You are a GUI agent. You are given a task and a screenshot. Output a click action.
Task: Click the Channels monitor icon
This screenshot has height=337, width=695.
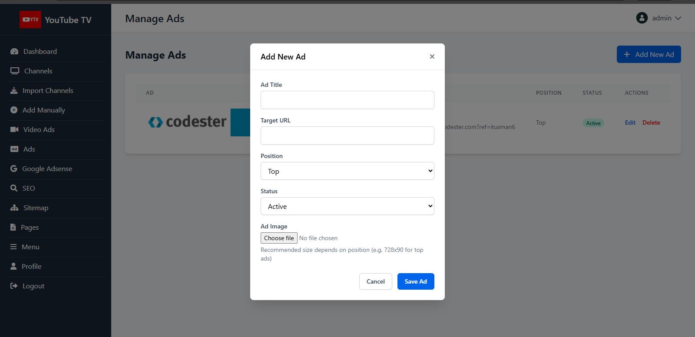pyautogui.click(x=15, y=71)
